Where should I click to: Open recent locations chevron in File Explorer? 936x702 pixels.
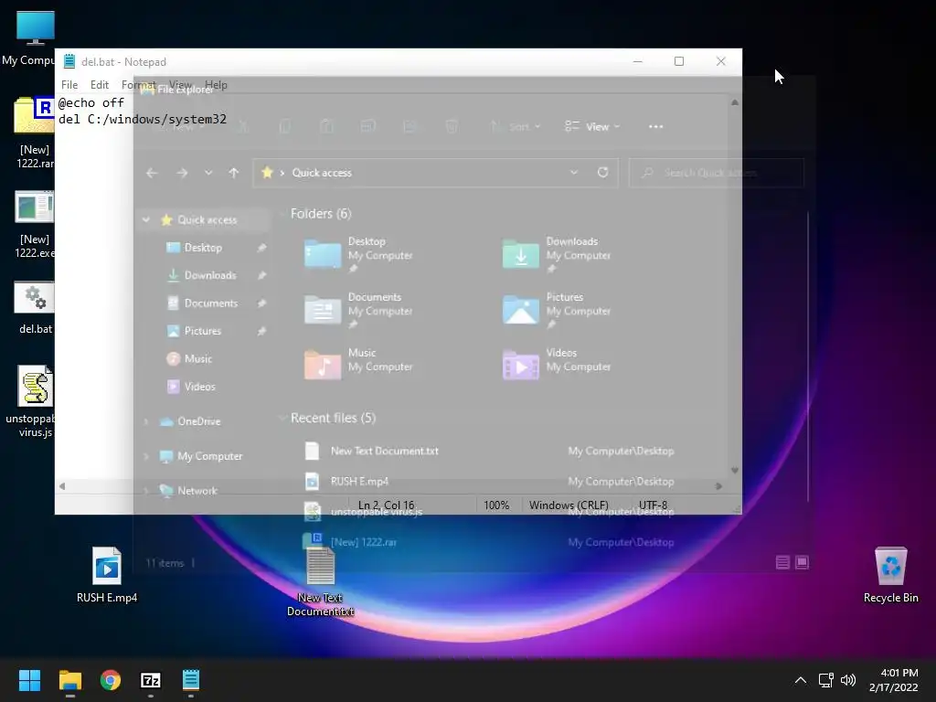click(208, 173)
